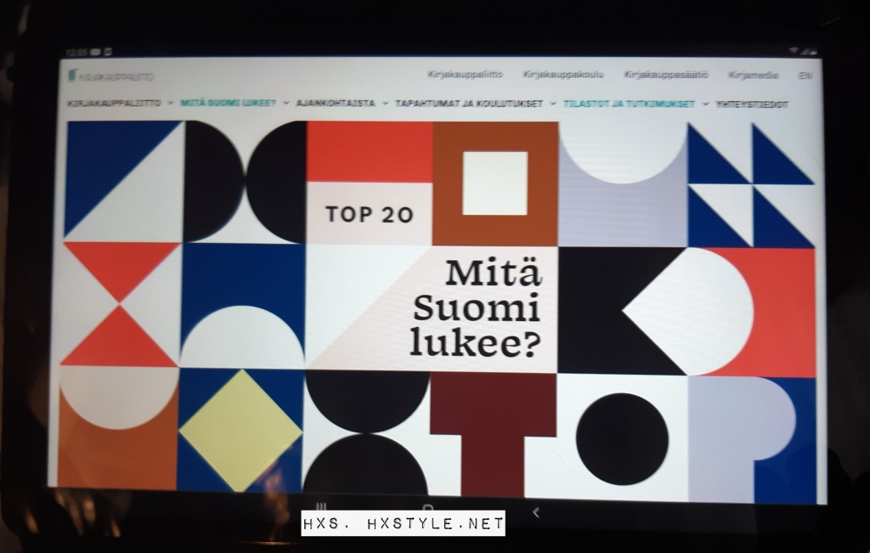Expand arrow next to Mitä Suomi lukee? menu
Image resolution: width=870 pixels, height=553 pixels.
286,104
